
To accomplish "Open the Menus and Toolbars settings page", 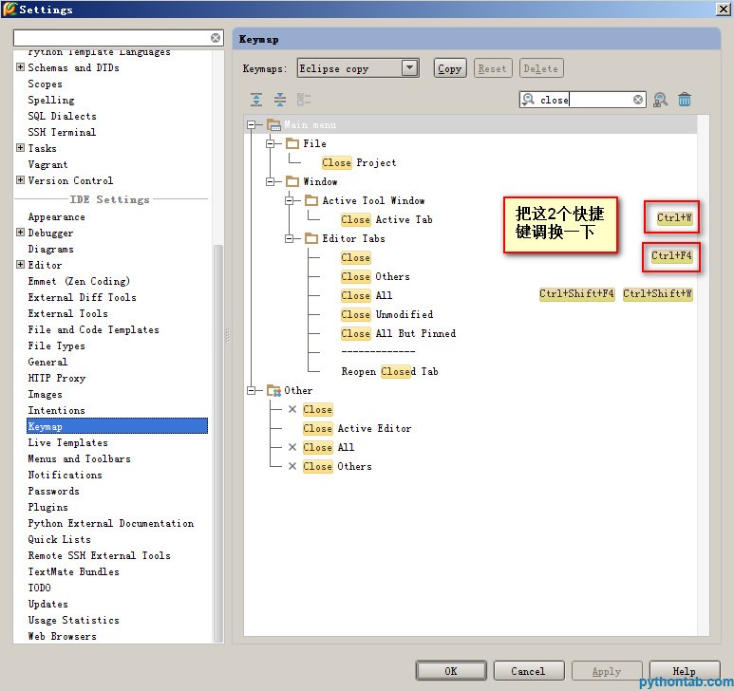I will 79,458.
